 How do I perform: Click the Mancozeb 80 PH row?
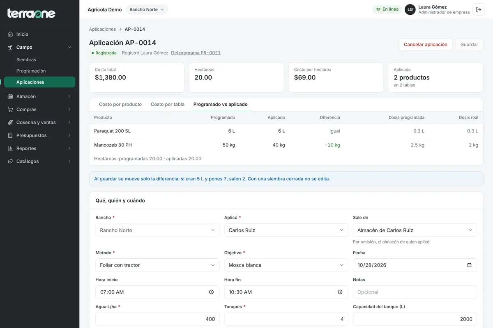click(286, 145)
